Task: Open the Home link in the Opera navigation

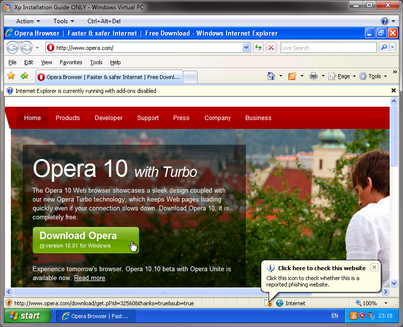Action: pos(33,118)
